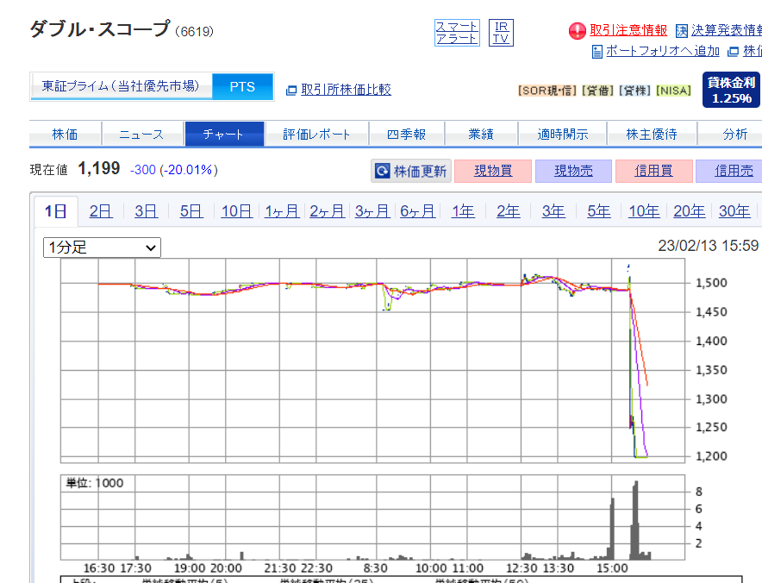Switch to the 業績 tab

(481, 134)
